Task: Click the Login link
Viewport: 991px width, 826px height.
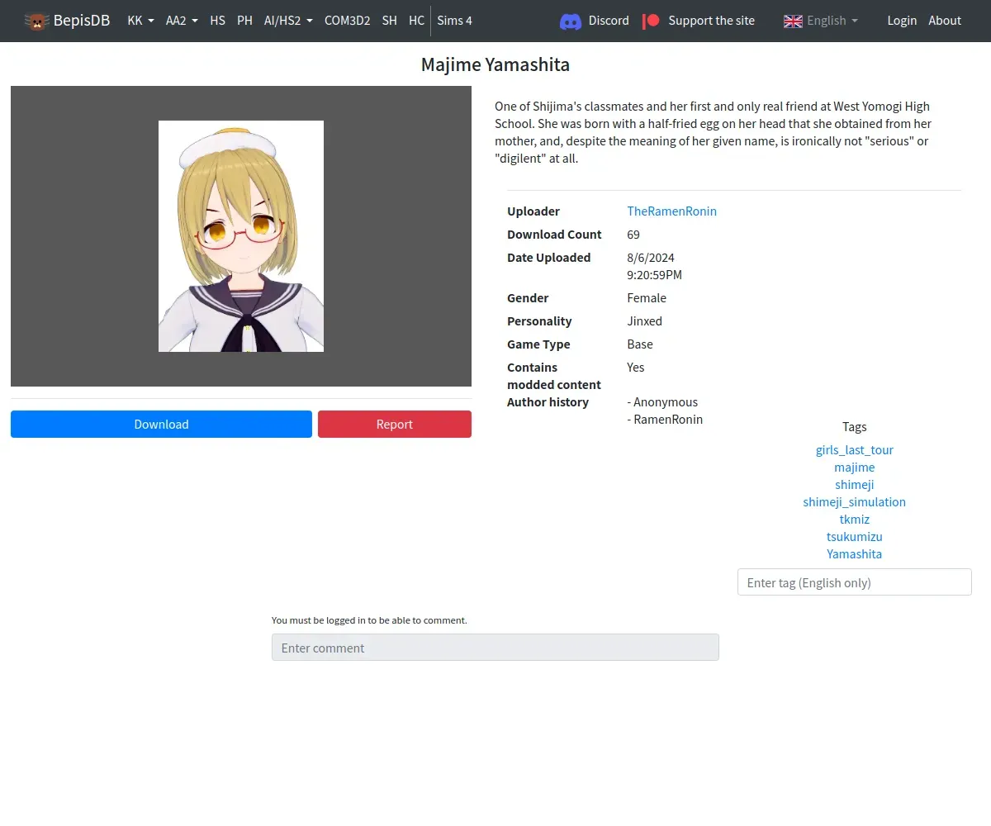Action: [902, 21]
